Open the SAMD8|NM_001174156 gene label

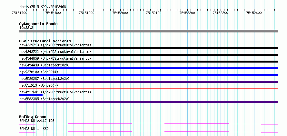click(37, 121)
